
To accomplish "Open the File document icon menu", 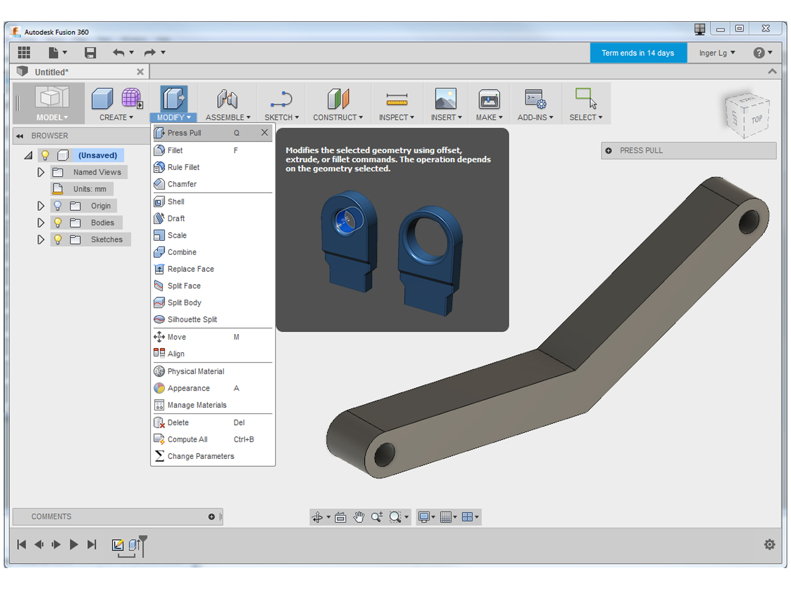I will click(54, 52).
